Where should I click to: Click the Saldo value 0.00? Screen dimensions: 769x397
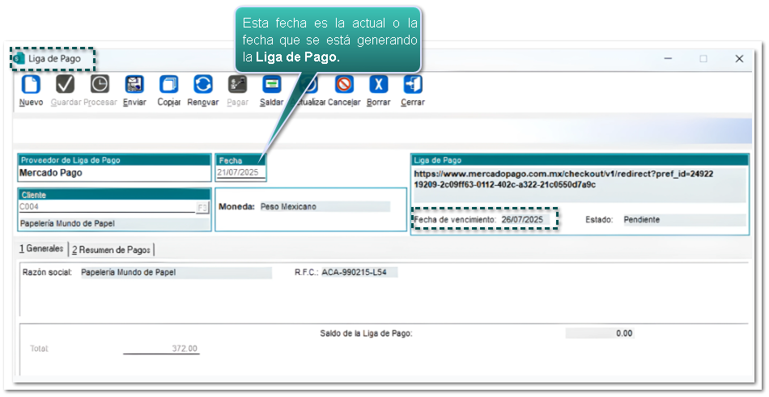pos(600,333)
